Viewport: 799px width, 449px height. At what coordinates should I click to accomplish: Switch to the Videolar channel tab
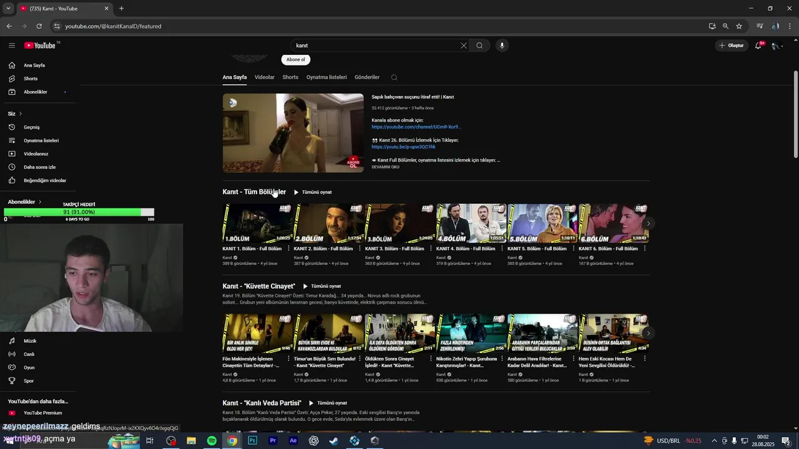pyautogui.click(x=264, y=77)
